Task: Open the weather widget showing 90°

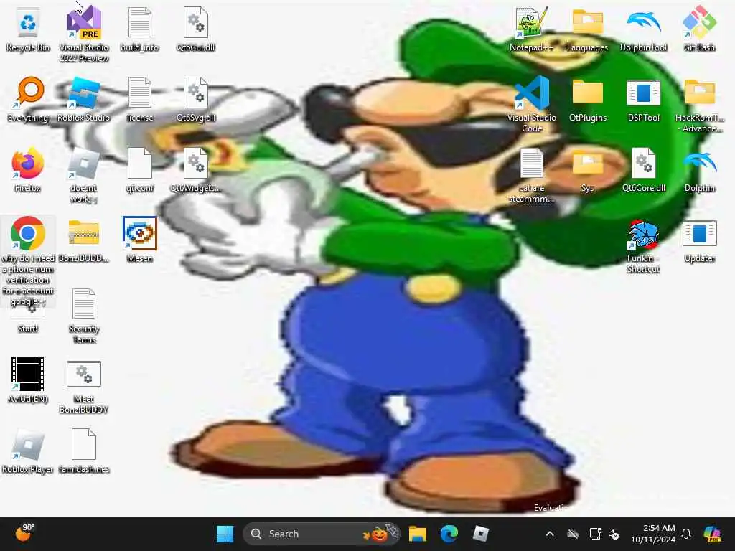Action: (x=24, y=533)
